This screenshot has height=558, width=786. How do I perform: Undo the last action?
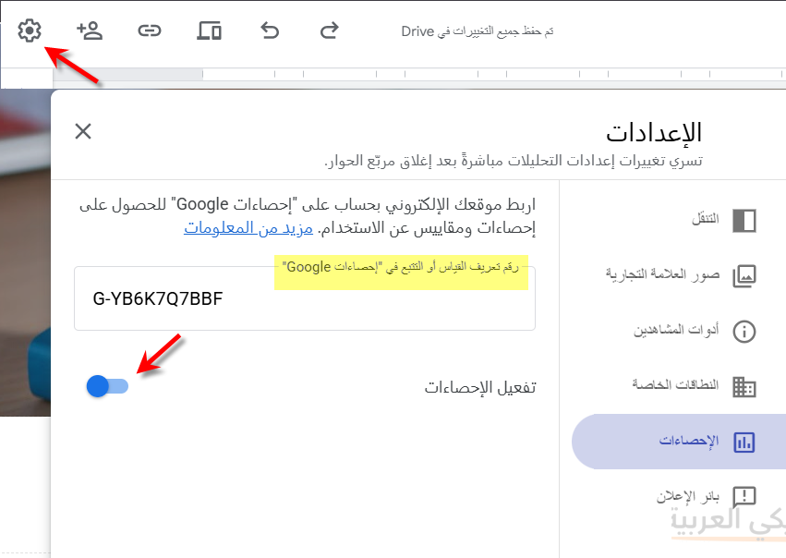pyautogui.click(x=270, y=31)
